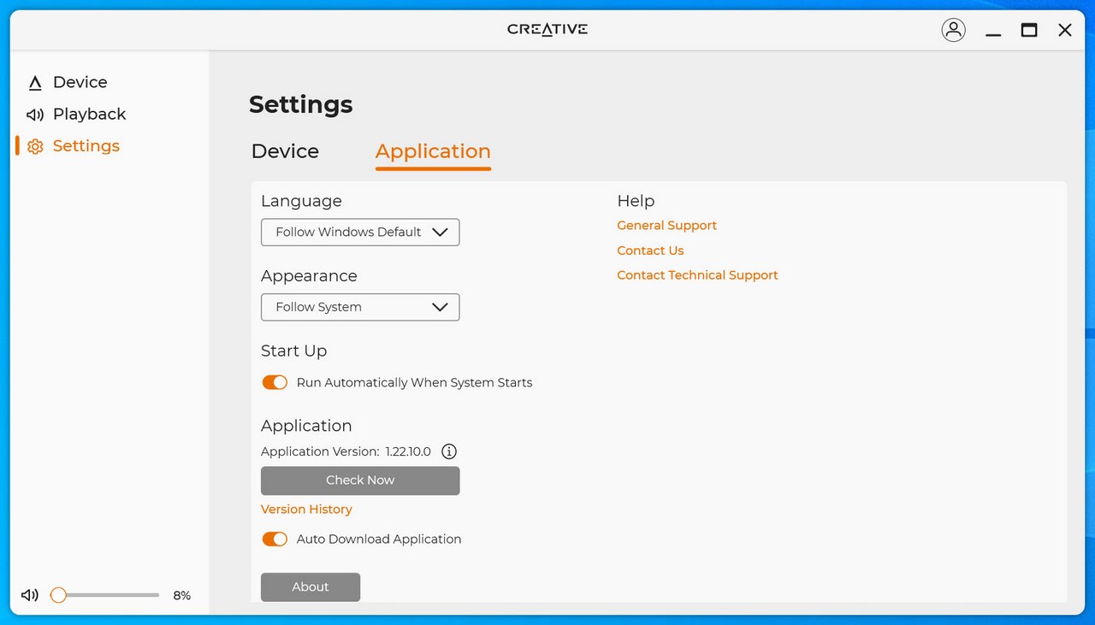This screenshot has height=625, width=1095.
Task: Expand the Appearance Follow System dropdown
Action: (x=360, y=307)
